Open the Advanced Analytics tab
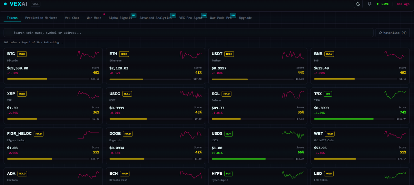The image size is (414, 185). (x=156, y=18)
